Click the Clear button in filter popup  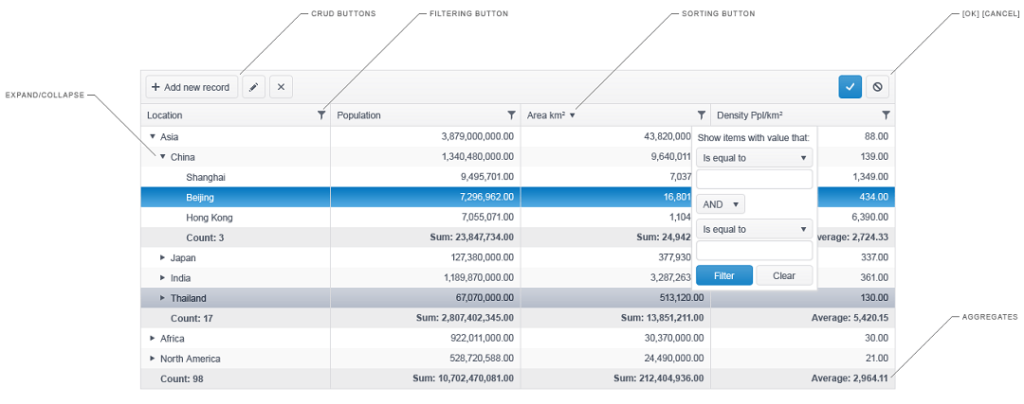coord(784,275)
